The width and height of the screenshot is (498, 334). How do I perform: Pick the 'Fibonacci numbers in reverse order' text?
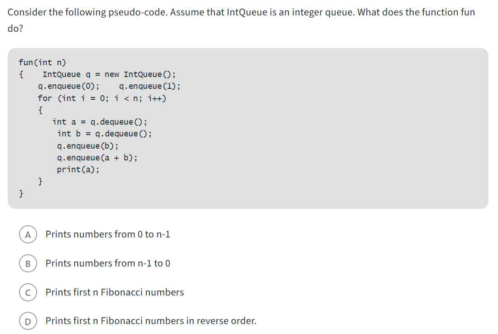coord(178,321)
